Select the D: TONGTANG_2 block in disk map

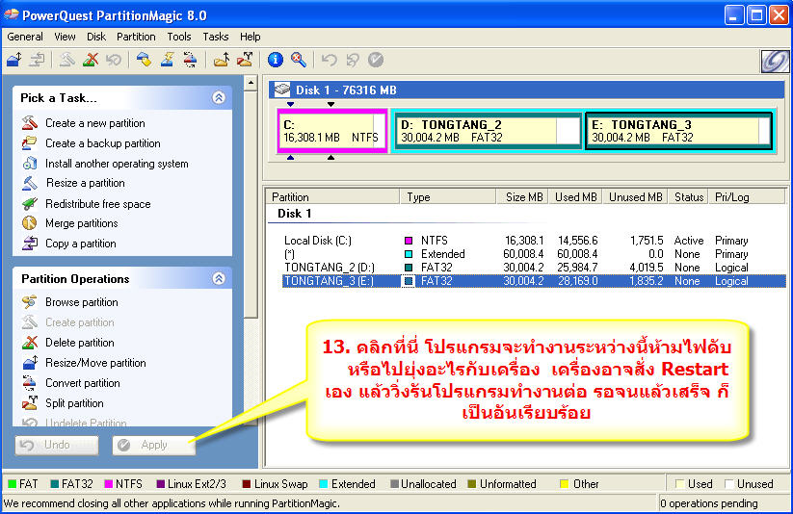(x=487, y=131)
